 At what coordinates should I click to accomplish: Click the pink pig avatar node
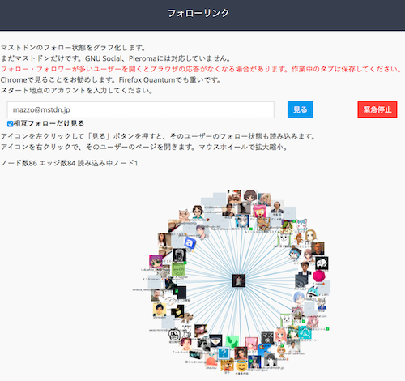[x=185, y=216]
